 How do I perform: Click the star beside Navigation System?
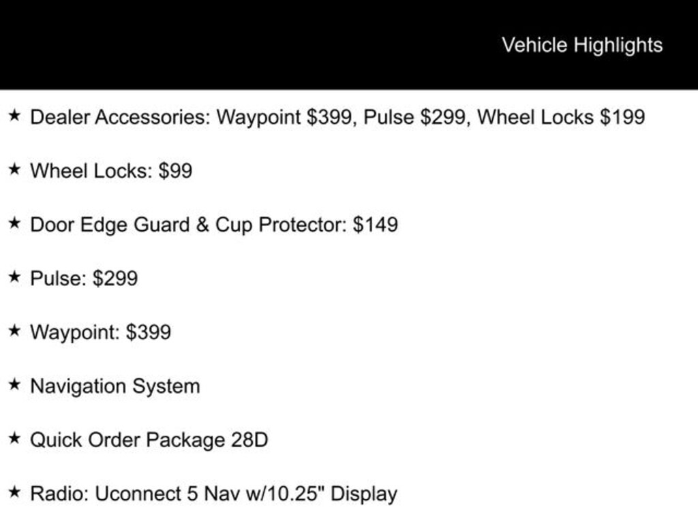click(14, 385)
